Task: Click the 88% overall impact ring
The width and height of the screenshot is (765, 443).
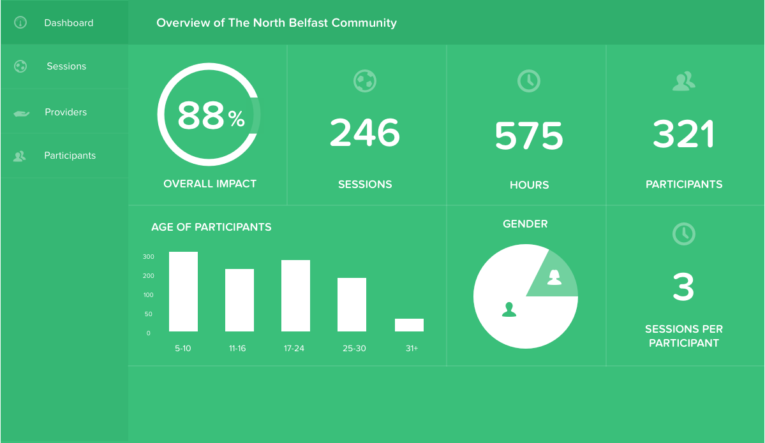Action: [209, 115]
